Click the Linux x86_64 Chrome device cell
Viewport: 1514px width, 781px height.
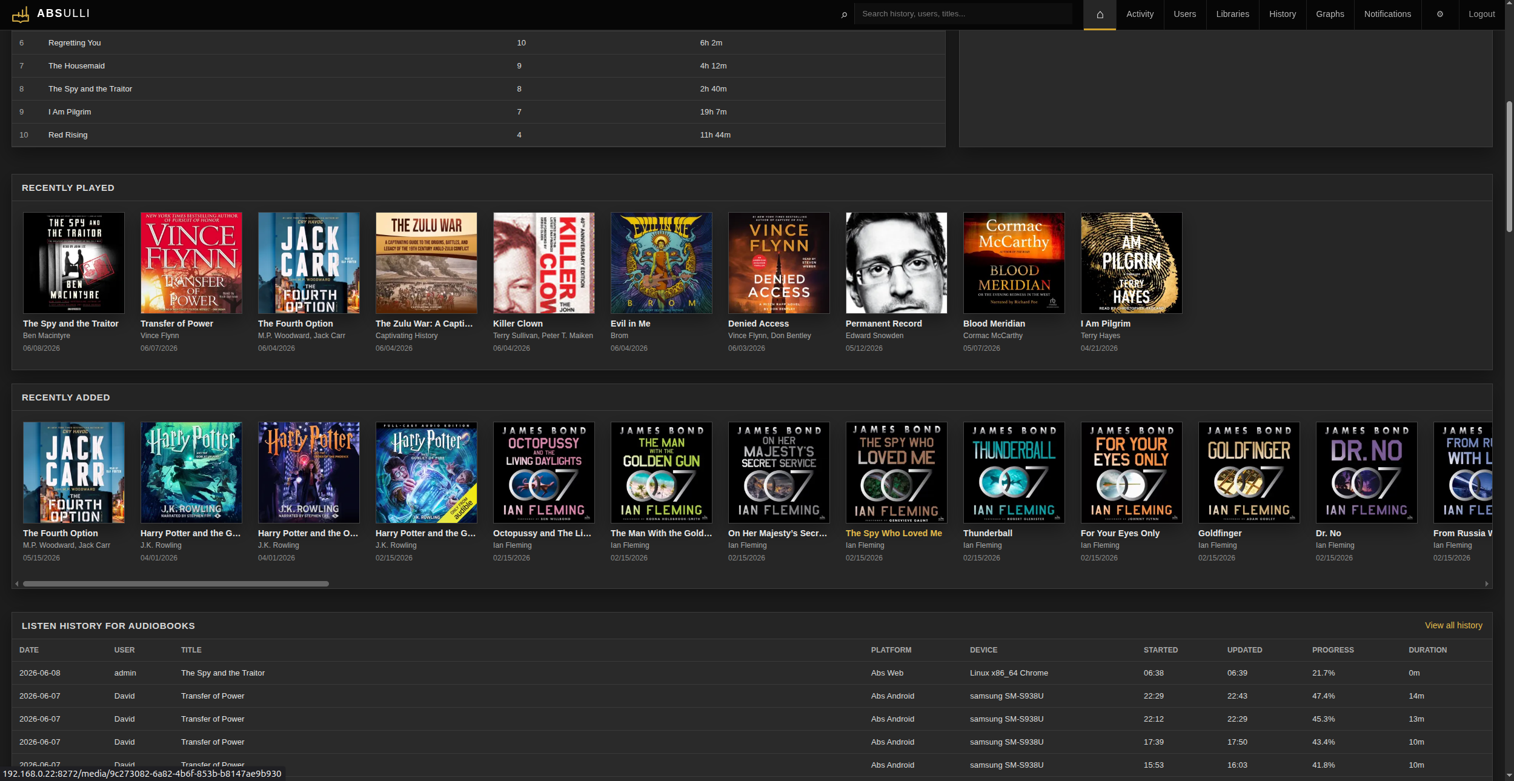coord(1009,673)
